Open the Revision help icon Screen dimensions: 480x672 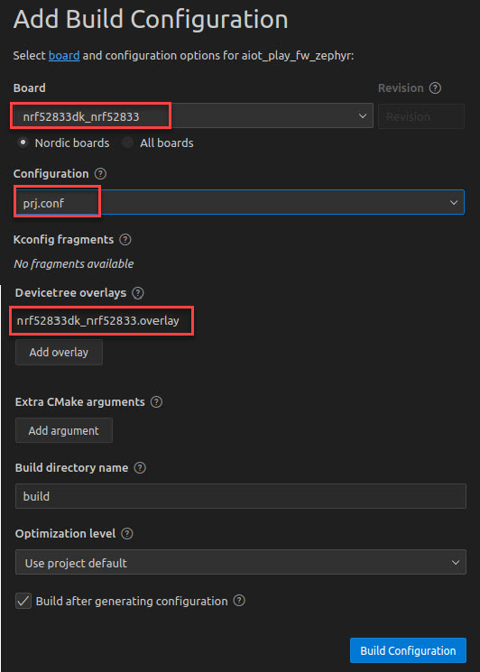pos(435,88)
